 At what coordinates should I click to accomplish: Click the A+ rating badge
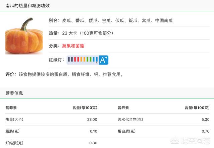coord(104,60)
